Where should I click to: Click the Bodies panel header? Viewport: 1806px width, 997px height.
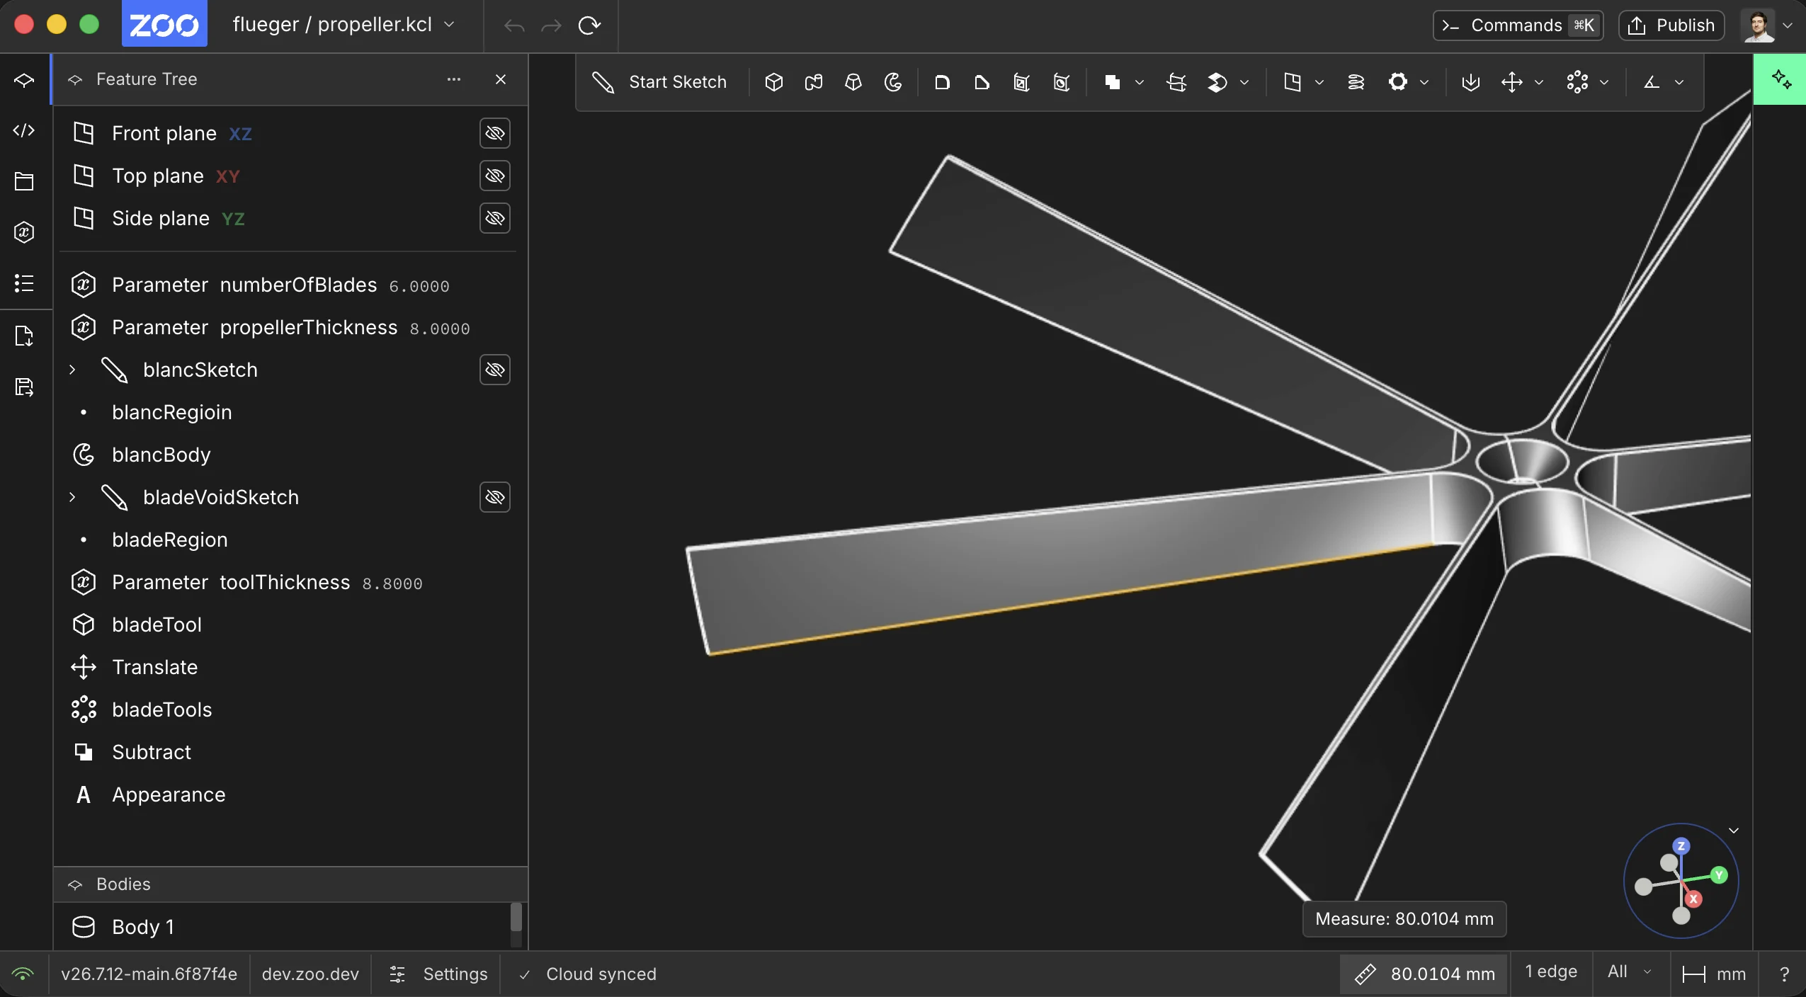(290, 884)
